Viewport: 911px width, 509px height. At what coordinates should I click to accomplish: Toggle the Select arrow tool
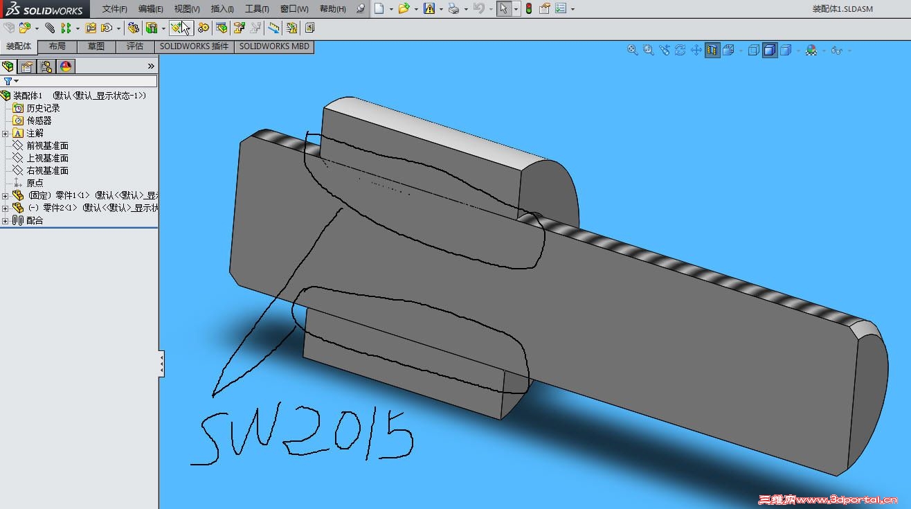click(504, 9)
